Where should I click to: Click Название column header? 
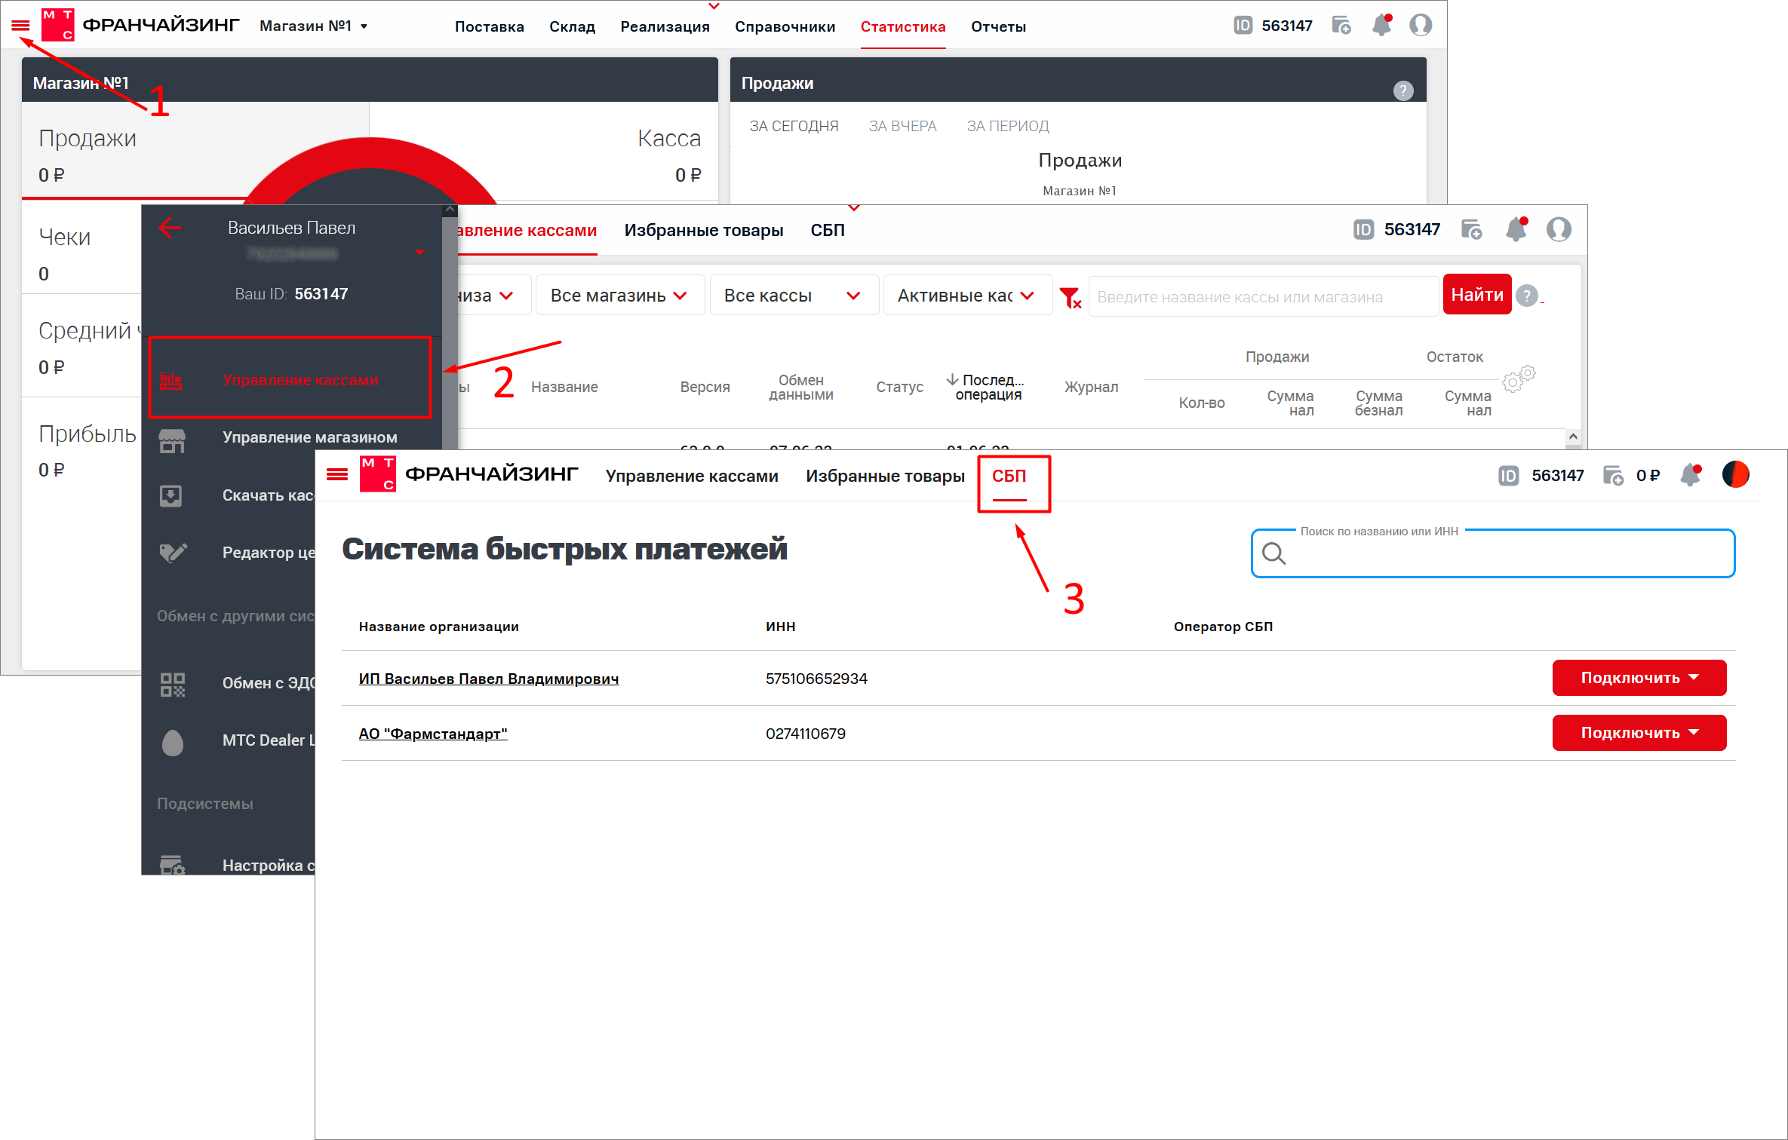564,387
